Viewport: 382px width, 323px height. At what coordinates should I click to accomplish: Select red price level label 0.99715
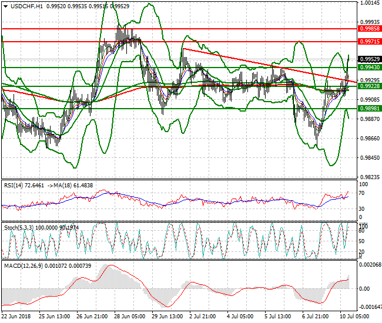click(x=370, y=41)
